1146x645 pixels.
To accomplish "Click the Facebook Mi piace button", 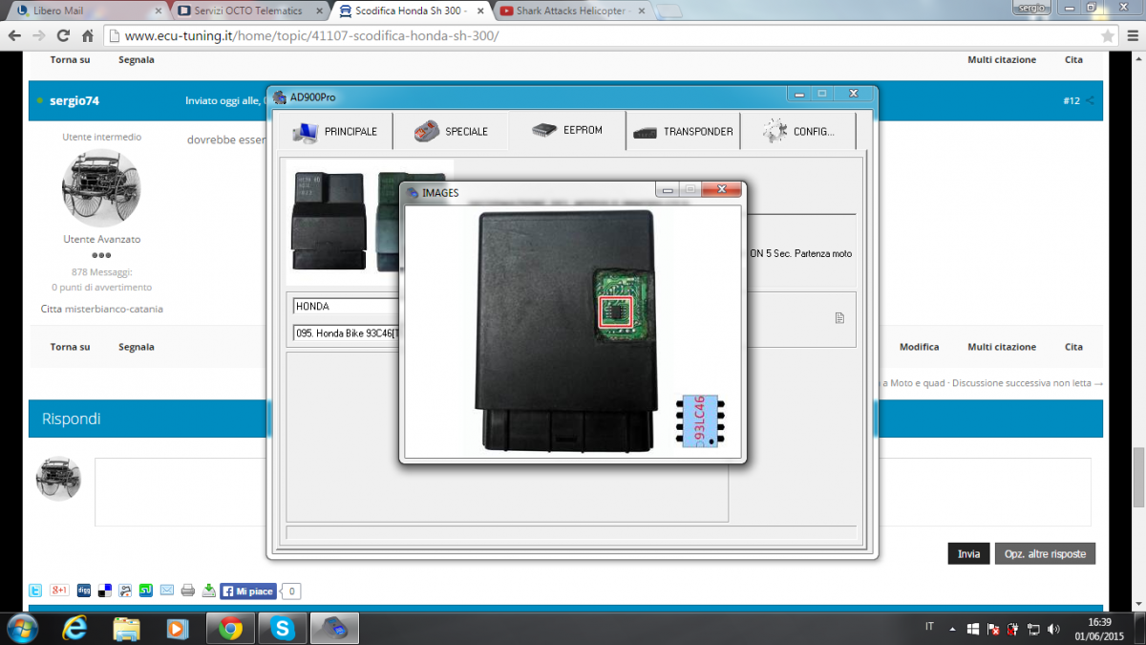I will click(x=248, y=591).
